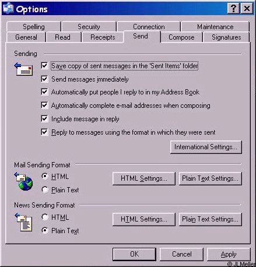Click the Sending envelope icon
Viewport: 256px width, 267px height.
point(23,69)
